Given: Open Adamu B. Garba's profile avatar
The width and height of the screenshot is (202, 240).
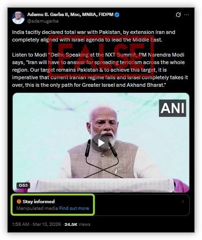Looking at the screenshot, I should point(18,18).
